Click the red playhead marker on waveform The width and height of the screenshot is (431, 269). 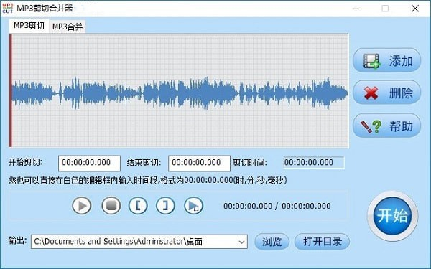[11, 91]
